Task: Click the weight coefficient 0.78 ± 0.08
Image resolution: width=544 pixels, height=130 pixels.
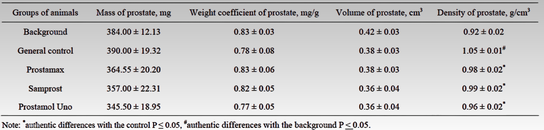Action: point(254,51)
